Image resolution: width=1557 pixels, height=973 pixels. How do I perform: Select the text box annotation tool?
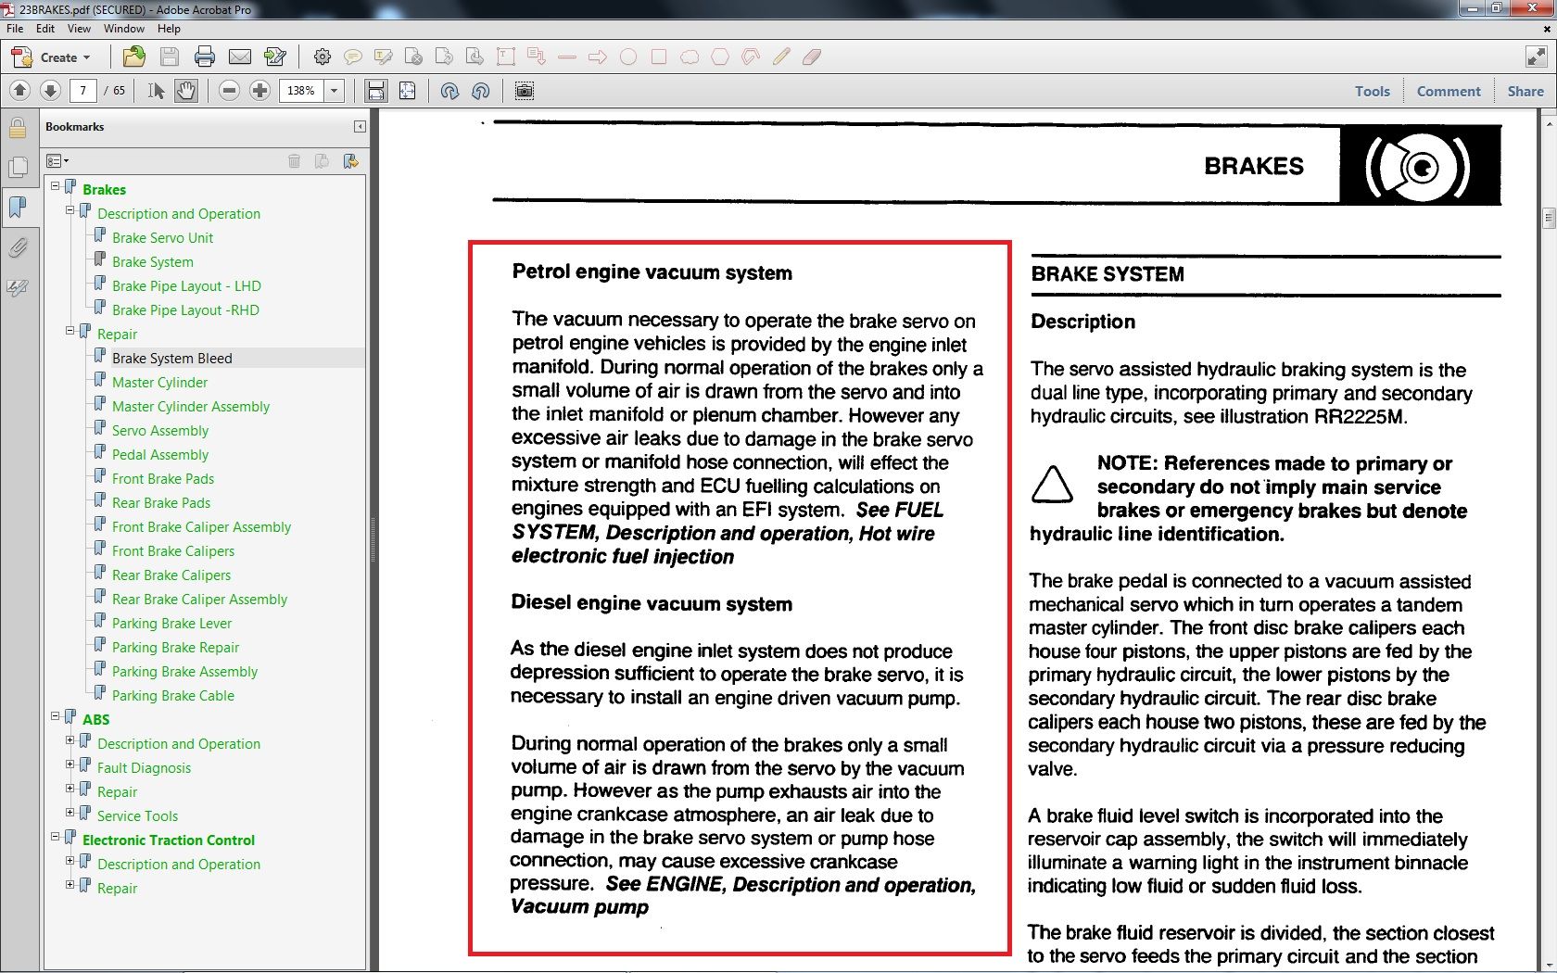click(505, 57)
